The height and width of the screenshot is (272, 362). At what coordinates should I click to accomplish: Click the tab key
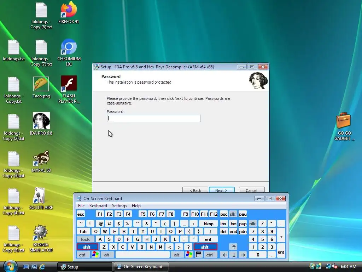coord(83,231)
